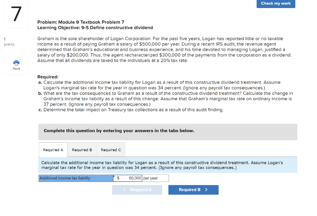
Task: Click the blue Check my work icon button
Action: click(276, 4)
